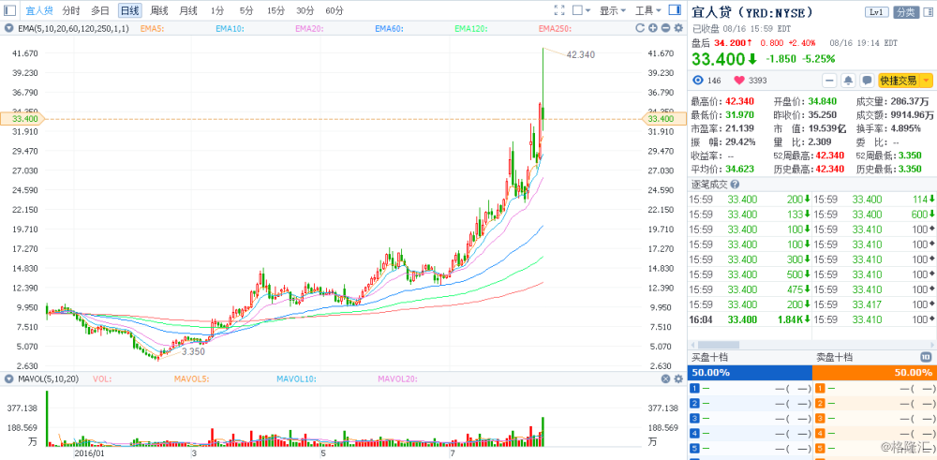Click the 买盘十档 header
Image resolution: width=937 pixels, height=460 pixels.
pyautogui.click(x=710, y=357)
